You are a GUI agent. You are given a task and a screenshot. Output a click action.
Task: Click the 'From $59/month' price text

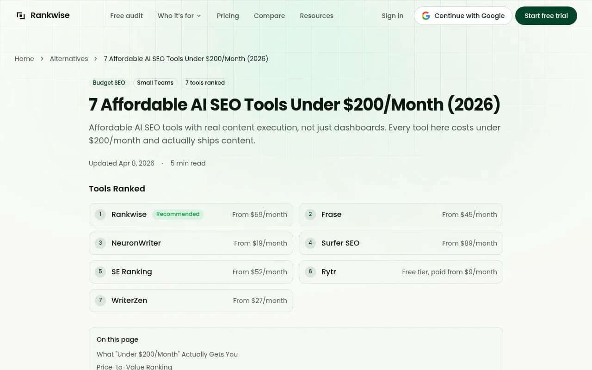point(259,215)
